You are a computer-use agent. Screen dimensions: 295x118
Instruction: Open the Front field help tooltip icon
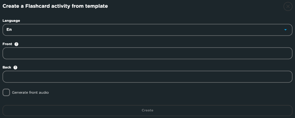point(16,44)
